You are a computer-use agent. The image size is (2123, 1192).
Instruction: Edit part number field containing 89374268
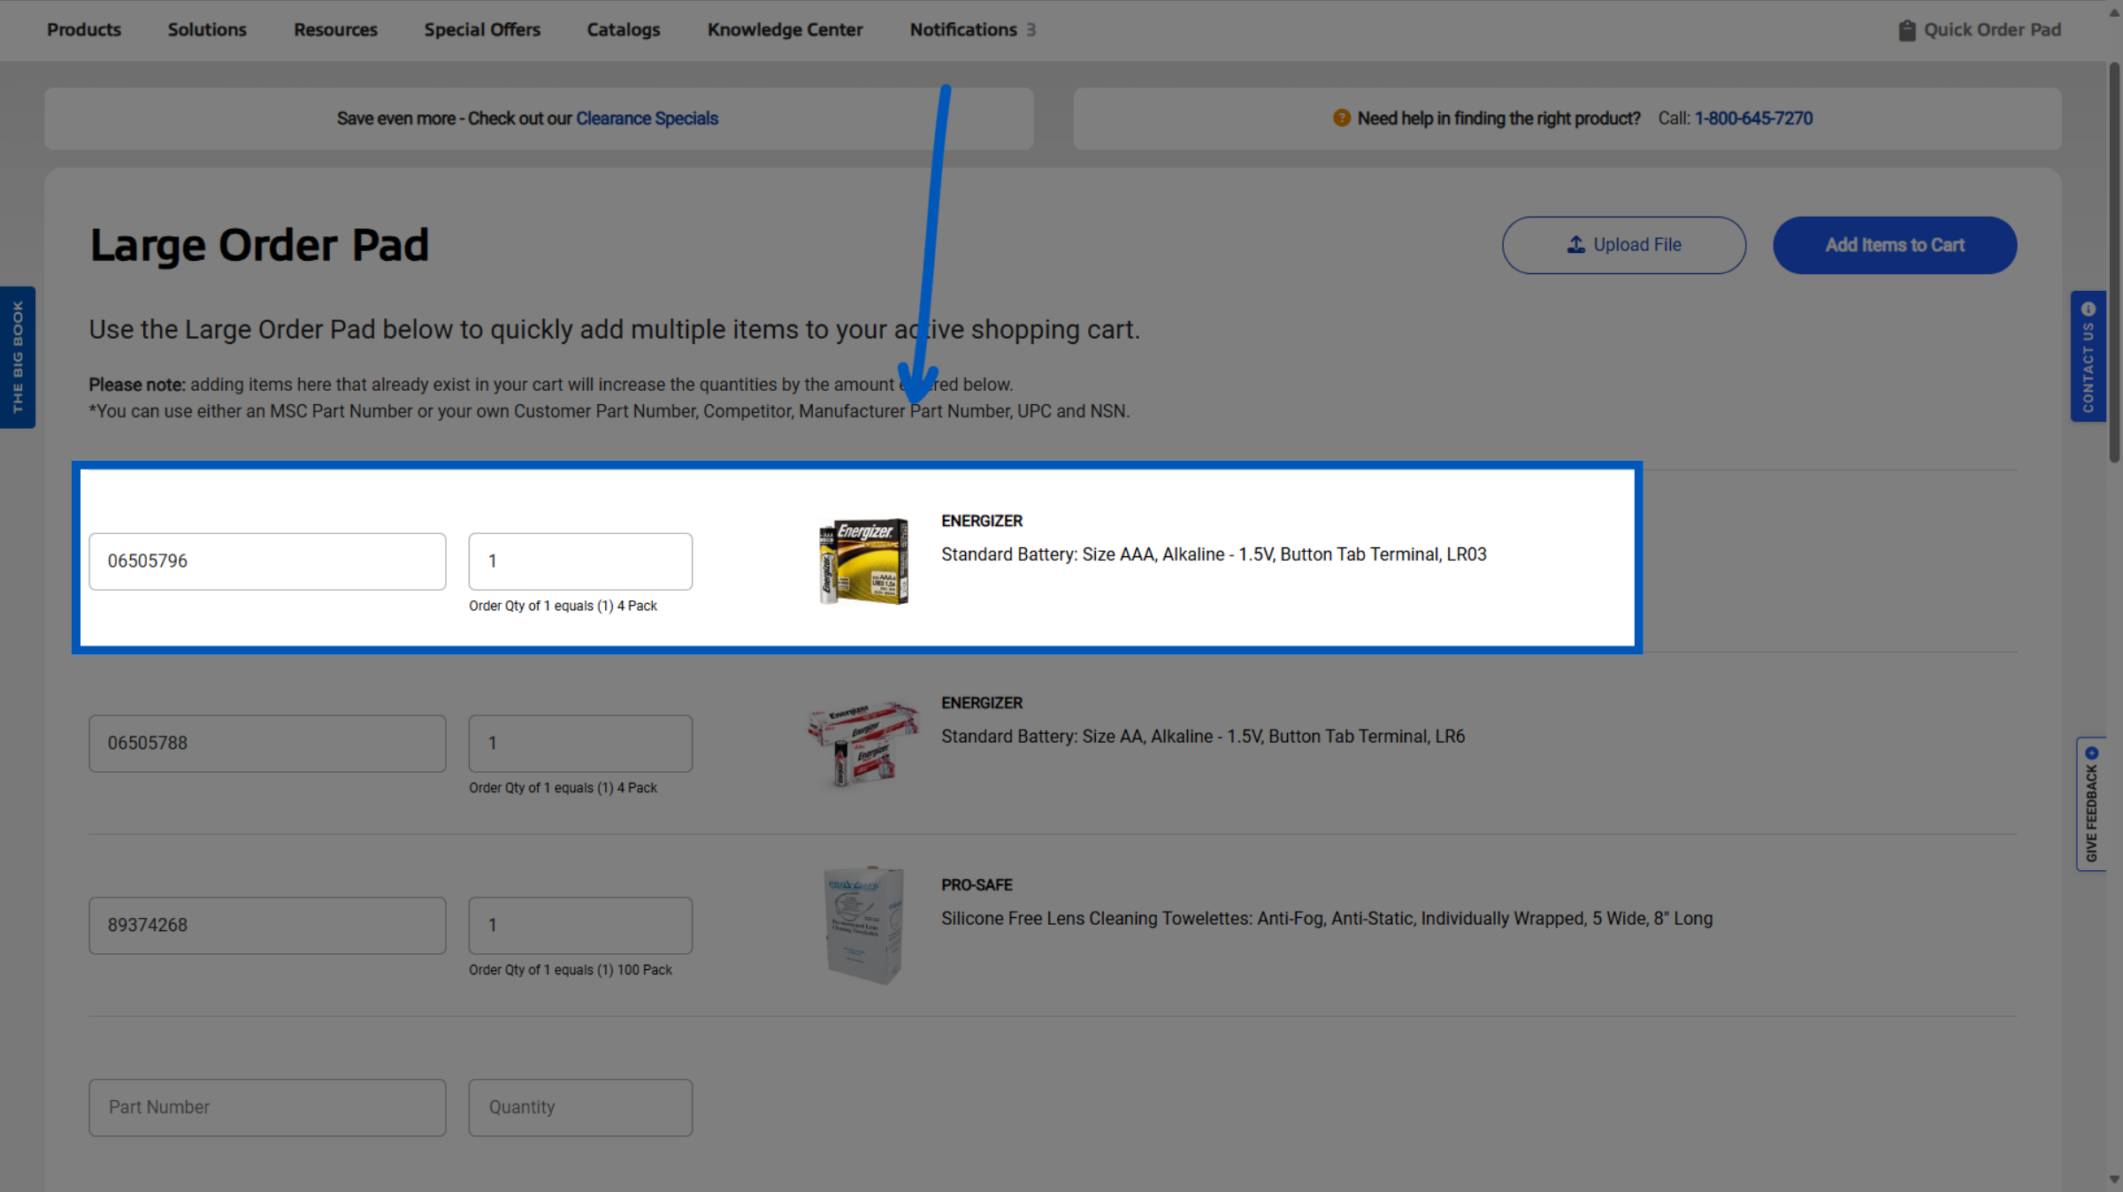(x=267, y=926)
